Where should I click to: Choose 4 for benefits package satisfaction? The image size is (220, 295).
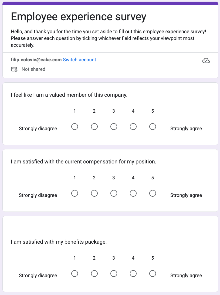[x=133, y=273]
